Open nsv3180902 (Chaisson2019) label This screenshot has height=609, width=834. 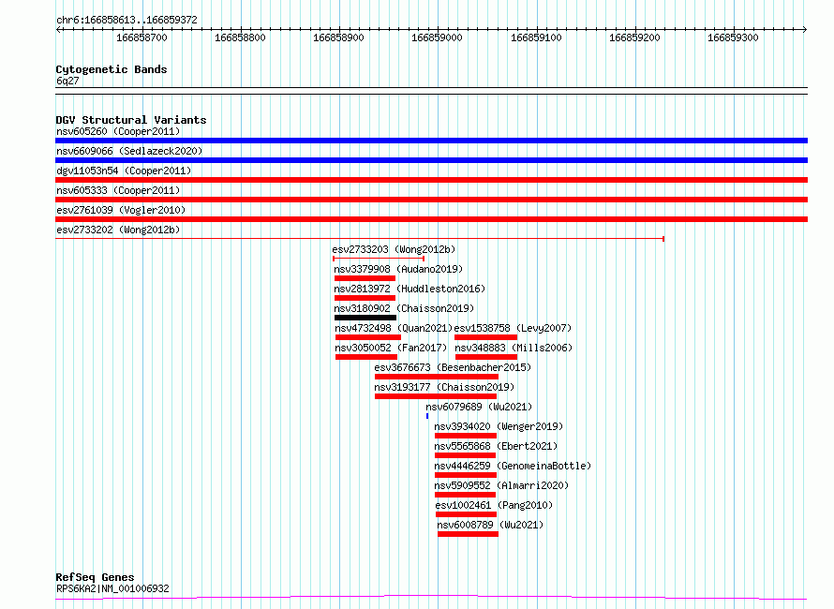click(404, 308)
